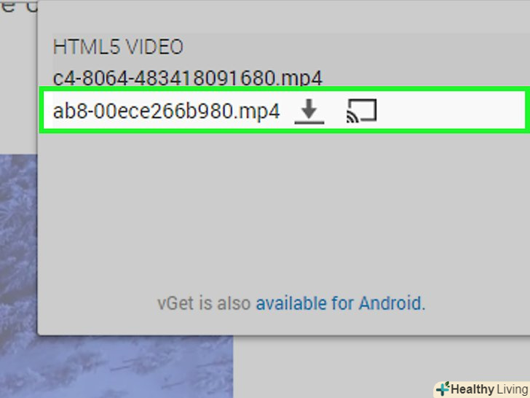Viewport: 530px width, 398px height.
Task: Click the HTML5 VIDEO section header
Action: tap(118, 47)
